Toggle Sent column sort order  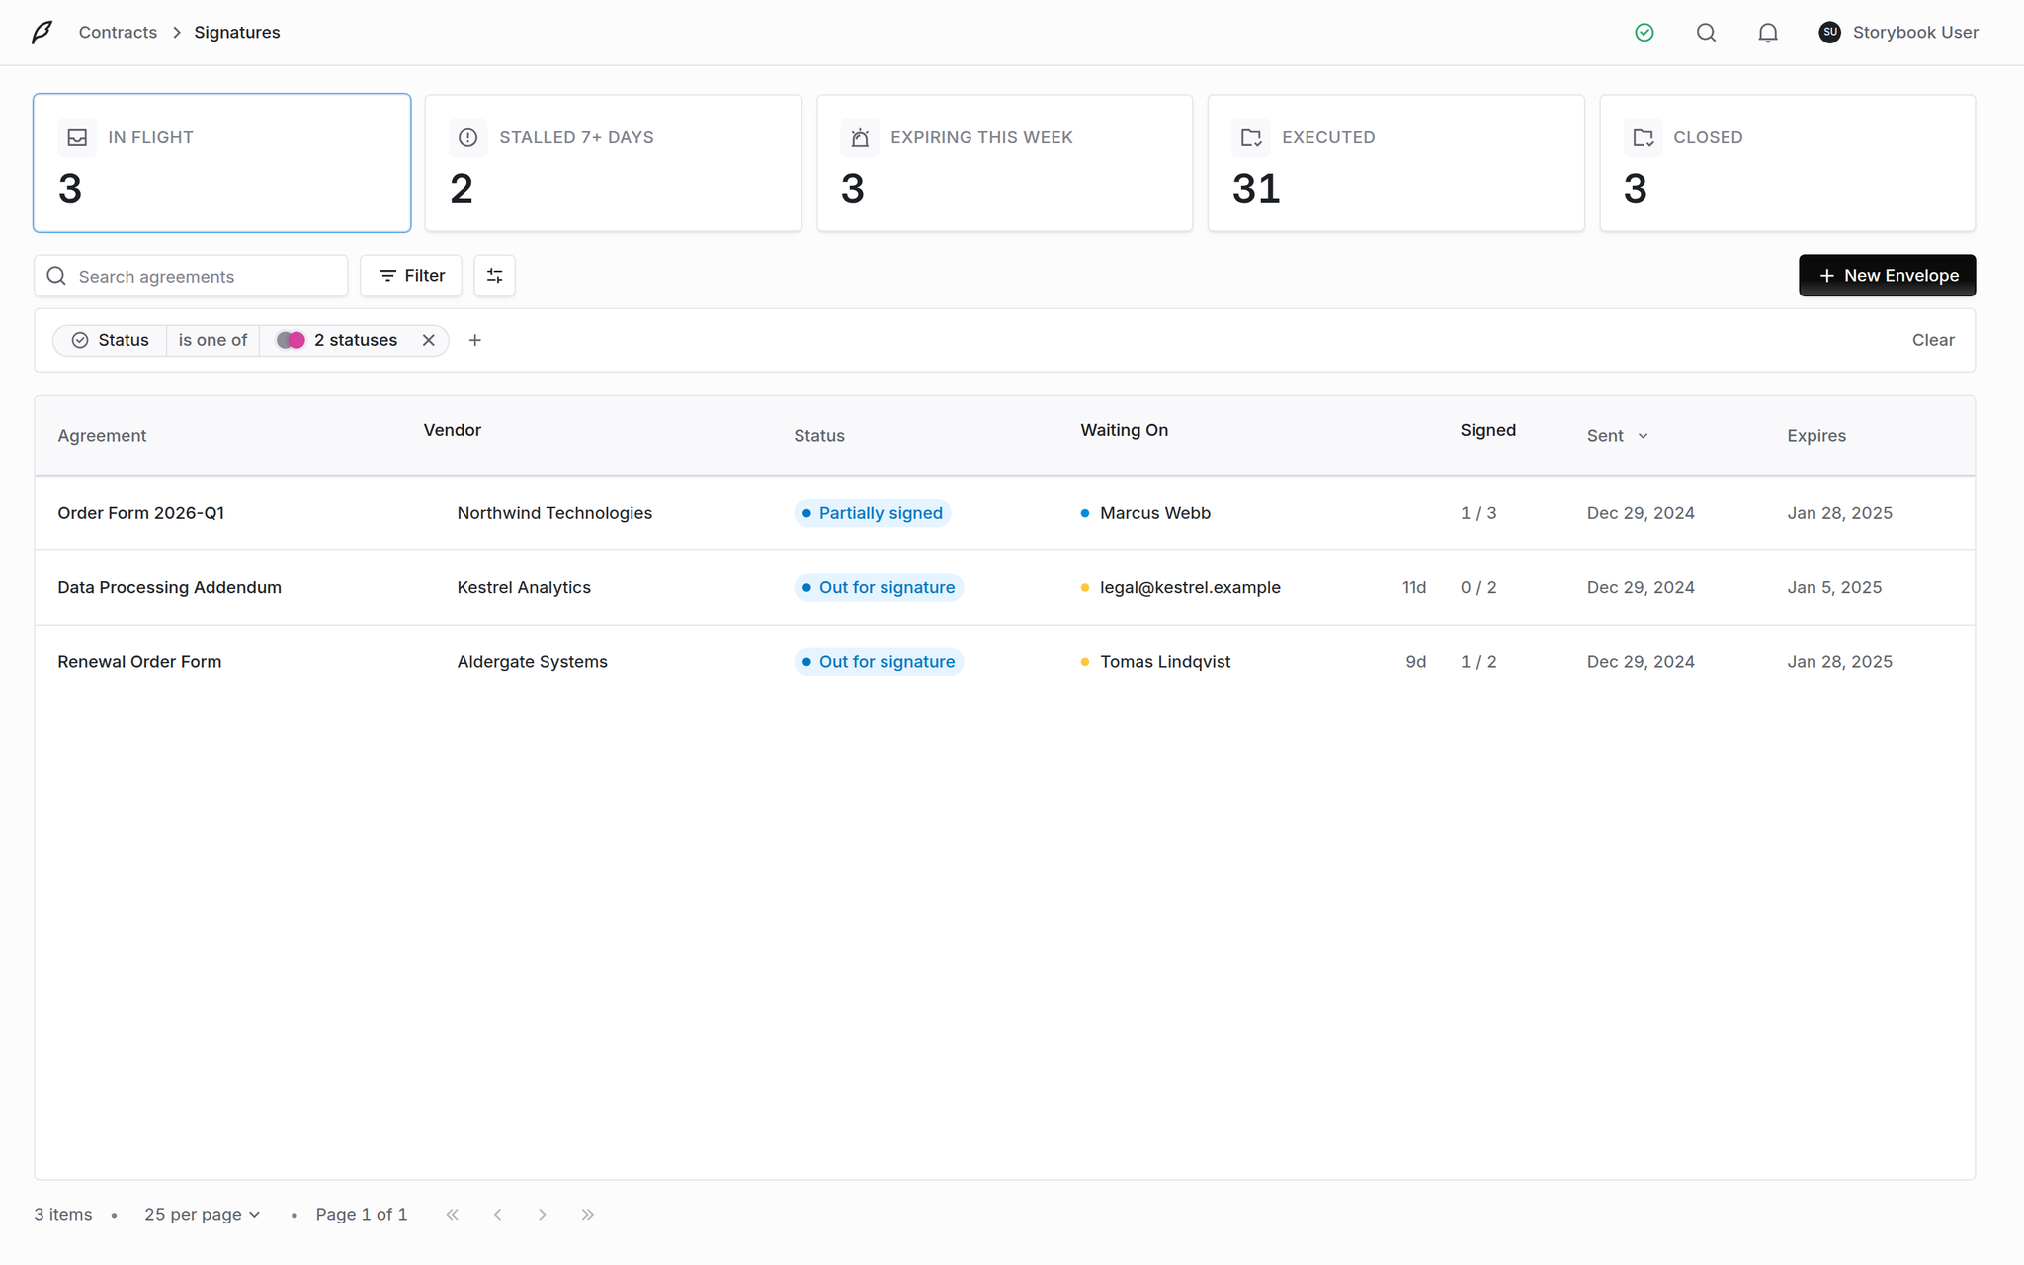1618,436
